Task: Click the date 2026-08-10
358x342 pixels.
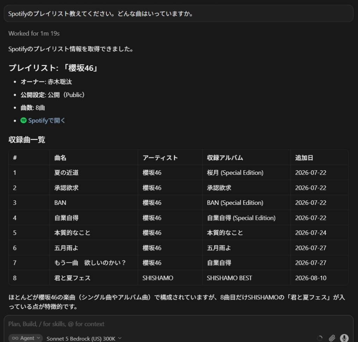Action: point(311,278)
